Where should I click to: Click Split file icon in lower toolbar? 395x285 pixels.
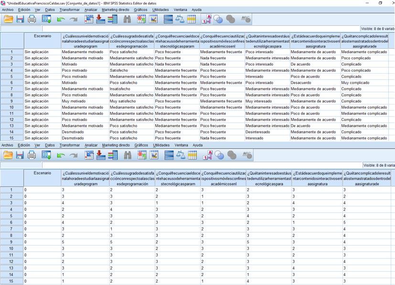(x=169, y=155)
